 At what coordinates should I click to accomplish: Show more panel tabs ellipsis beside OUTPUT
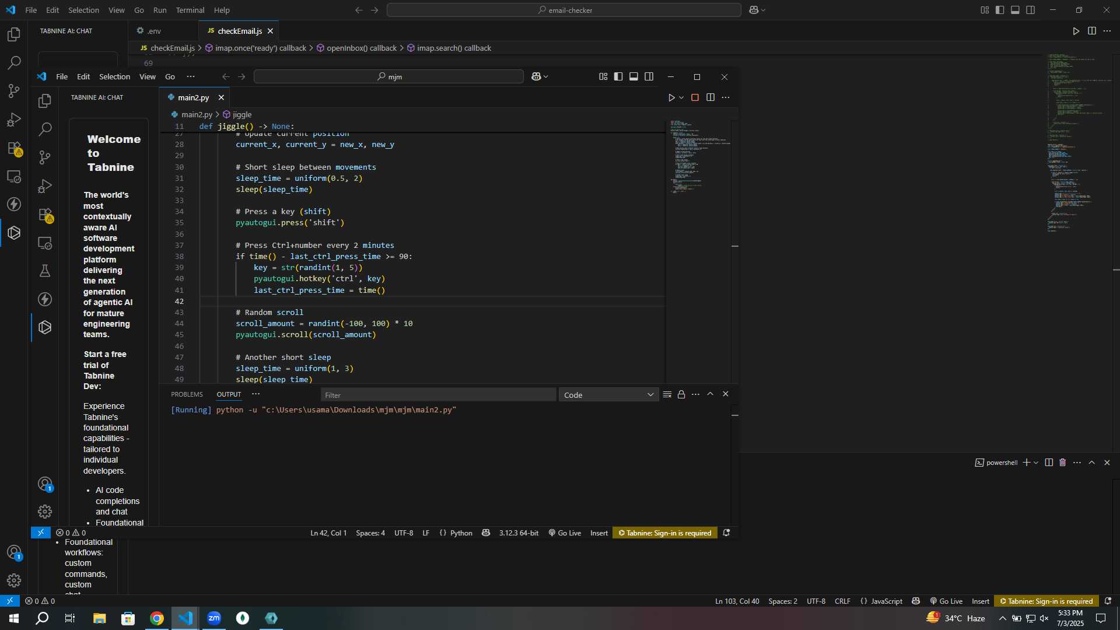coord(256,394)
